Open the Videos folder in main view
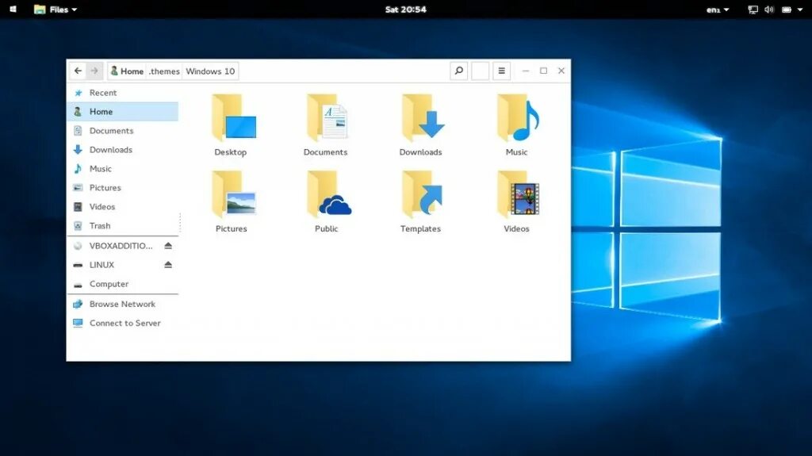This screenshot has width=812, height=456. point(518,195)
